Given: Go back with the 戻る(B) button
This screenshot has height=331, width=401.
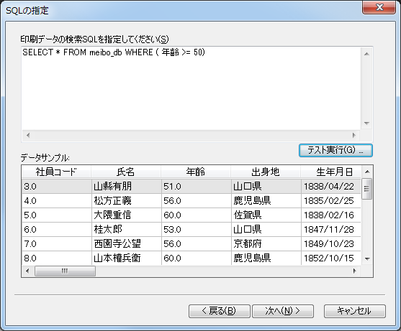Looking at the screenshot, I should [219, 311].
